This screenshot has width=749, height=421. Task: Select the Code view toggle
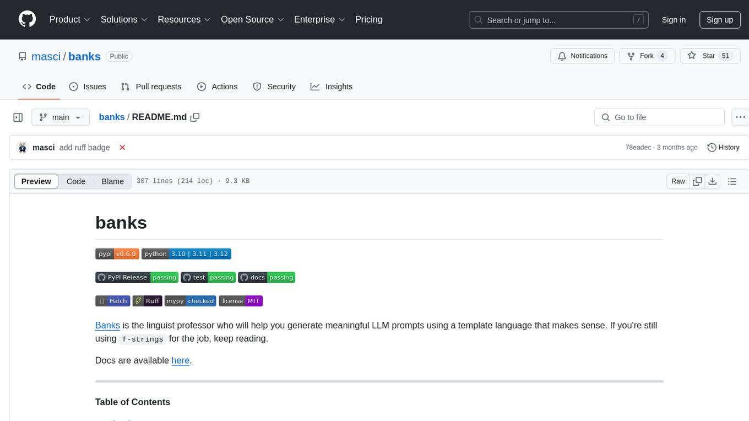click(x=76, y=181)
